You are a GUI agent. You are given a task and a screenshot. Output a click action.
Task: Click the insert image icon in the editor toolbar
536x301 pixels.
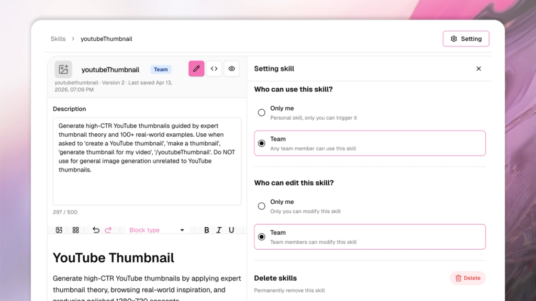tap(59, 229)
